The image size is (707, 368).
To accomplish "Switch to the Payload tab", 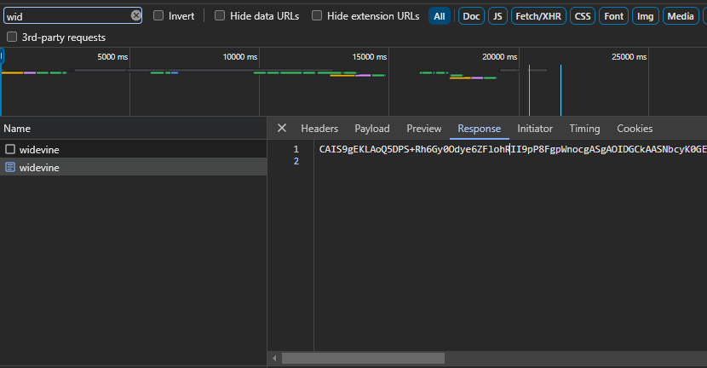I will pos(372,129).
